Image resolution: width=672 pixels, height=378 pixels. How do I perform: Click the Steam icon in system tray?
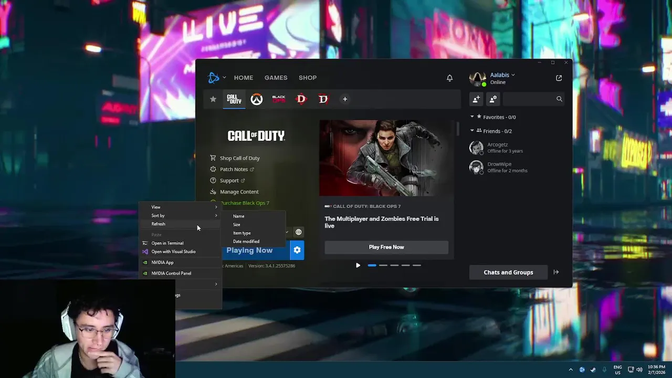click(x=593, y=370)
